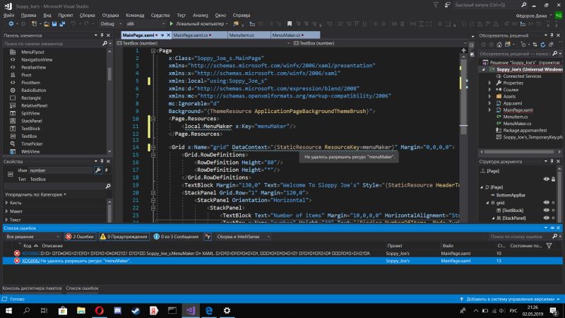The height and width of the screenshot is (318, 565).
Task: Click the lightning bolt Events icon
Action: coord(107,170)
